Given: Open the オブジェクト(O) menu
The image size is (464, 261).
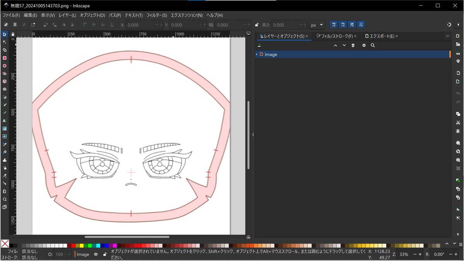Looking at the screenshot, I should click(92, 15).
